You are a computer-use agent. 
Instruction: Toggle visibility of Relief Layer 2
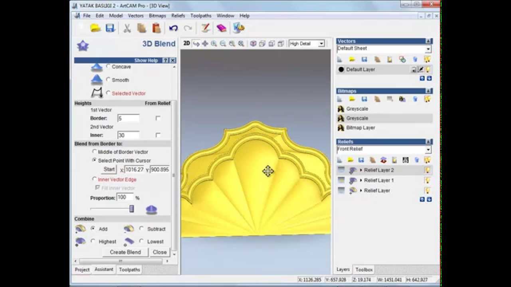pos(428,170)
